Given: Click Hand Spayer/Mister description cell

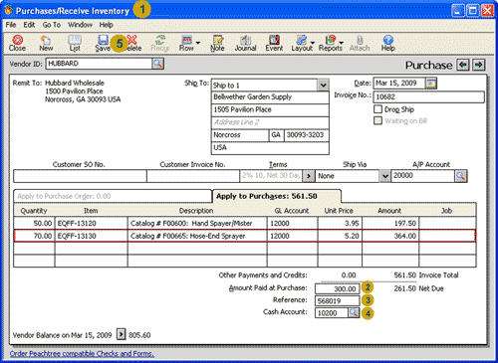Looking at the screenshot, I should 197,223.
